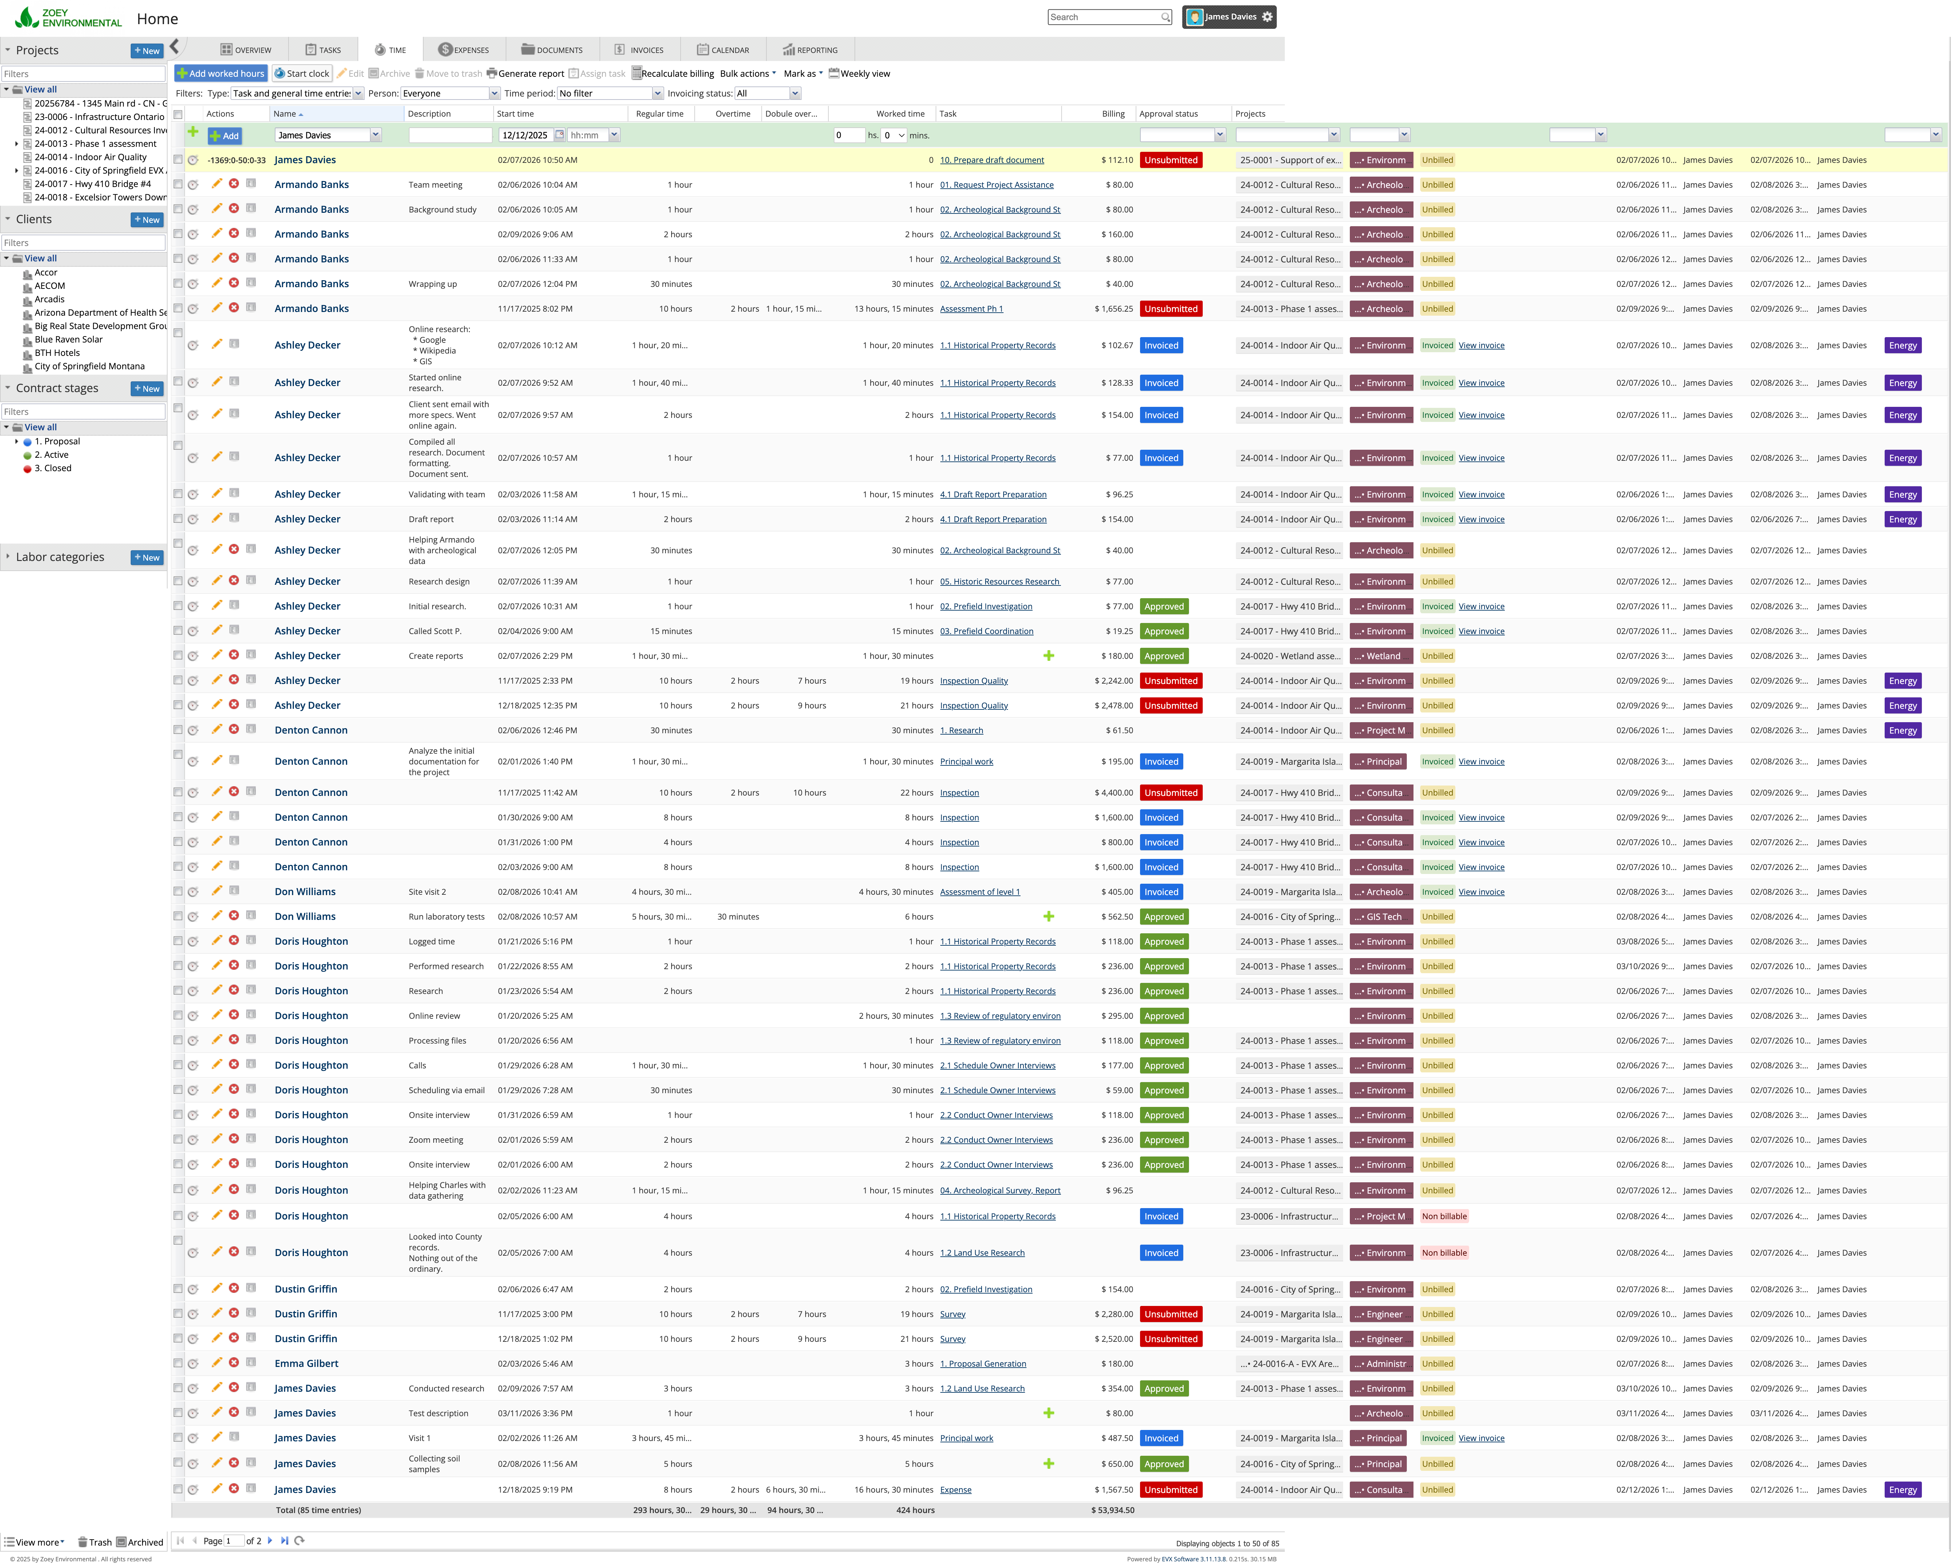
Task: Click the Start clock button
Action: [x=302, y=73]
